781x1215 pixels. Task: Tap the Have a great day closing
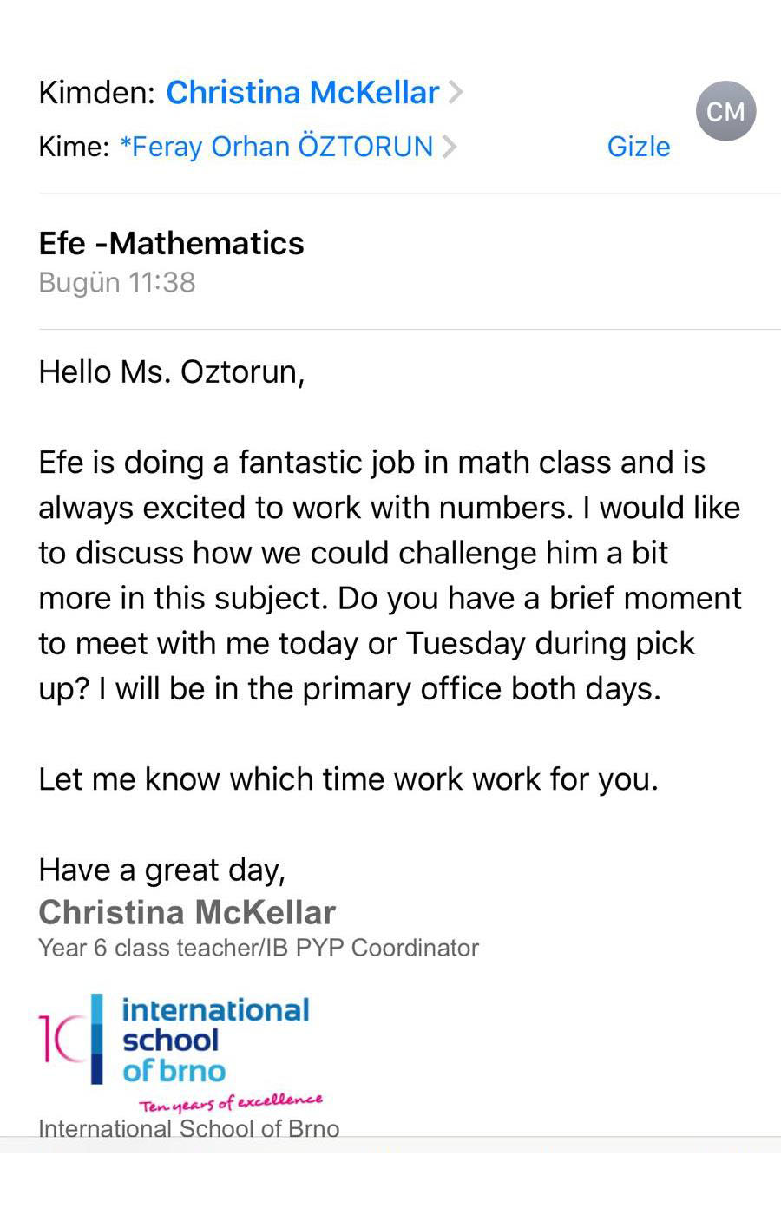(x=162, y=870)
